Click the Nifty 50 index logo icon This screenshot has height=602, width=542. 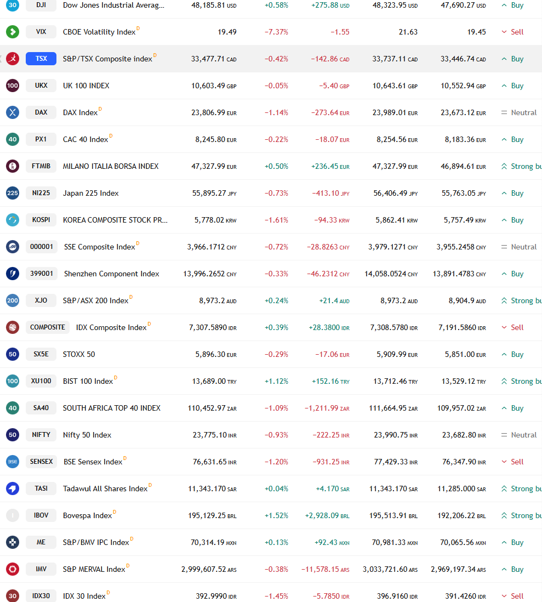click(13, 435)
